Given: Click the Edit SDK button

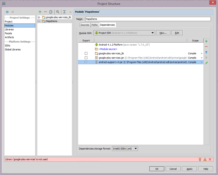Looking at the screenshot, I should pos(177,33).
